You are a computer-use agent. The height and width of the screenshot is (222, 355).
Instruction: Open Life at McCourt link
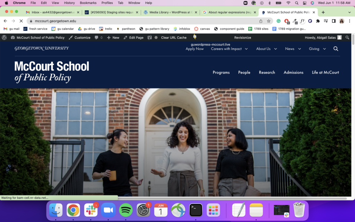pyautogui.click(x=325, y=72)
